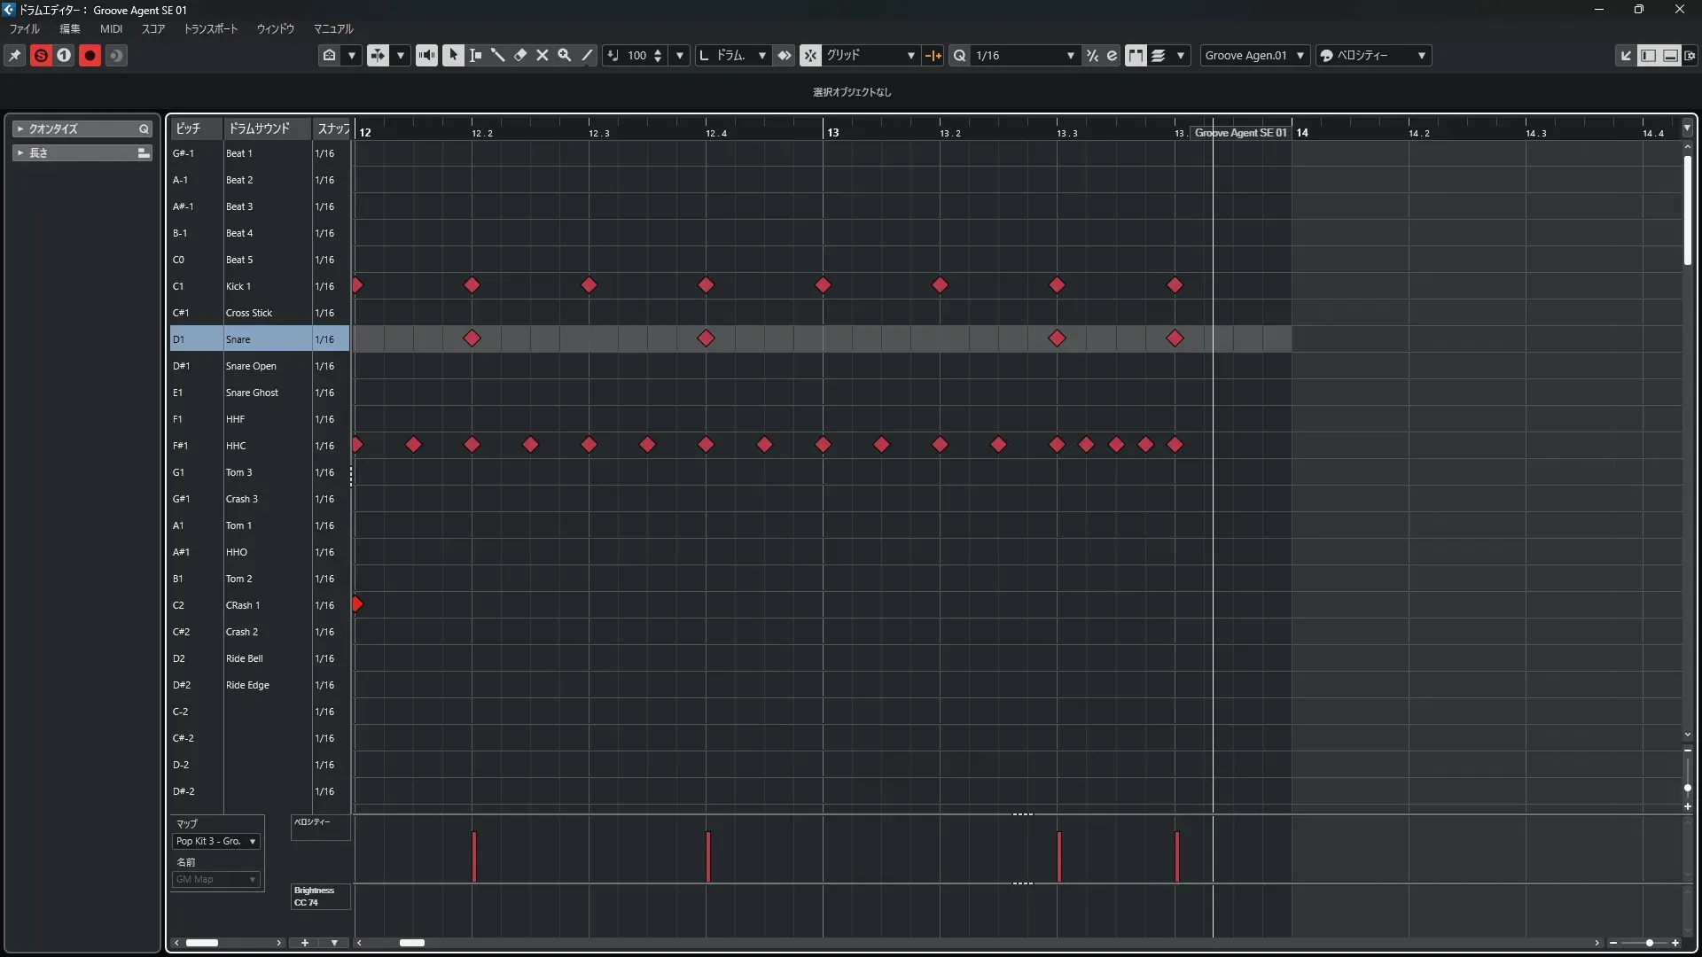Select the Drumstick tool
This screenshot has height=957, width=1702.
tap(498, 55)
